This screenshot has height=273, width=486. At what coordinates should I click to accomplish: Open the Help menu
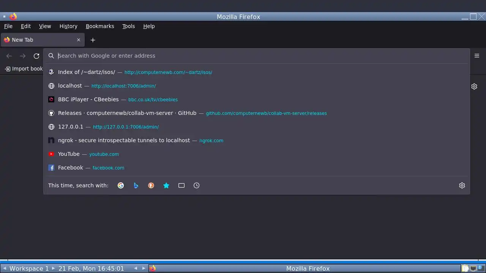pos(149,26)
